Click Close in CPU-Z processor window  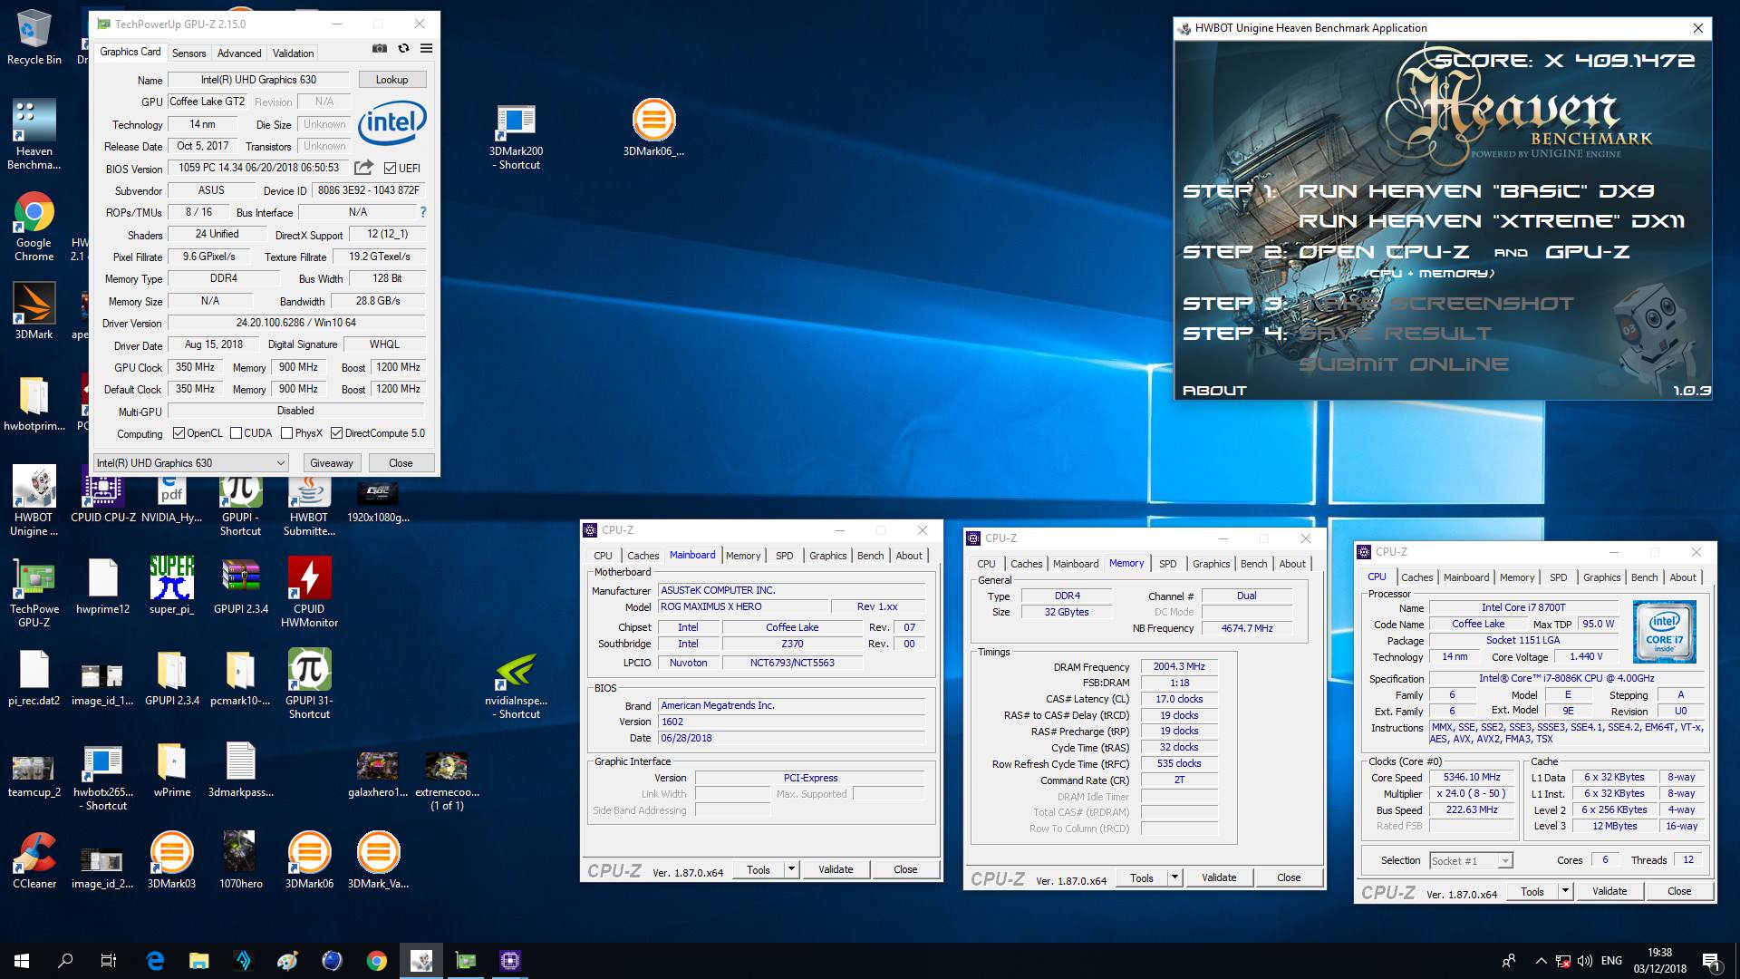pyautogui.click(x=1679, y=891)
